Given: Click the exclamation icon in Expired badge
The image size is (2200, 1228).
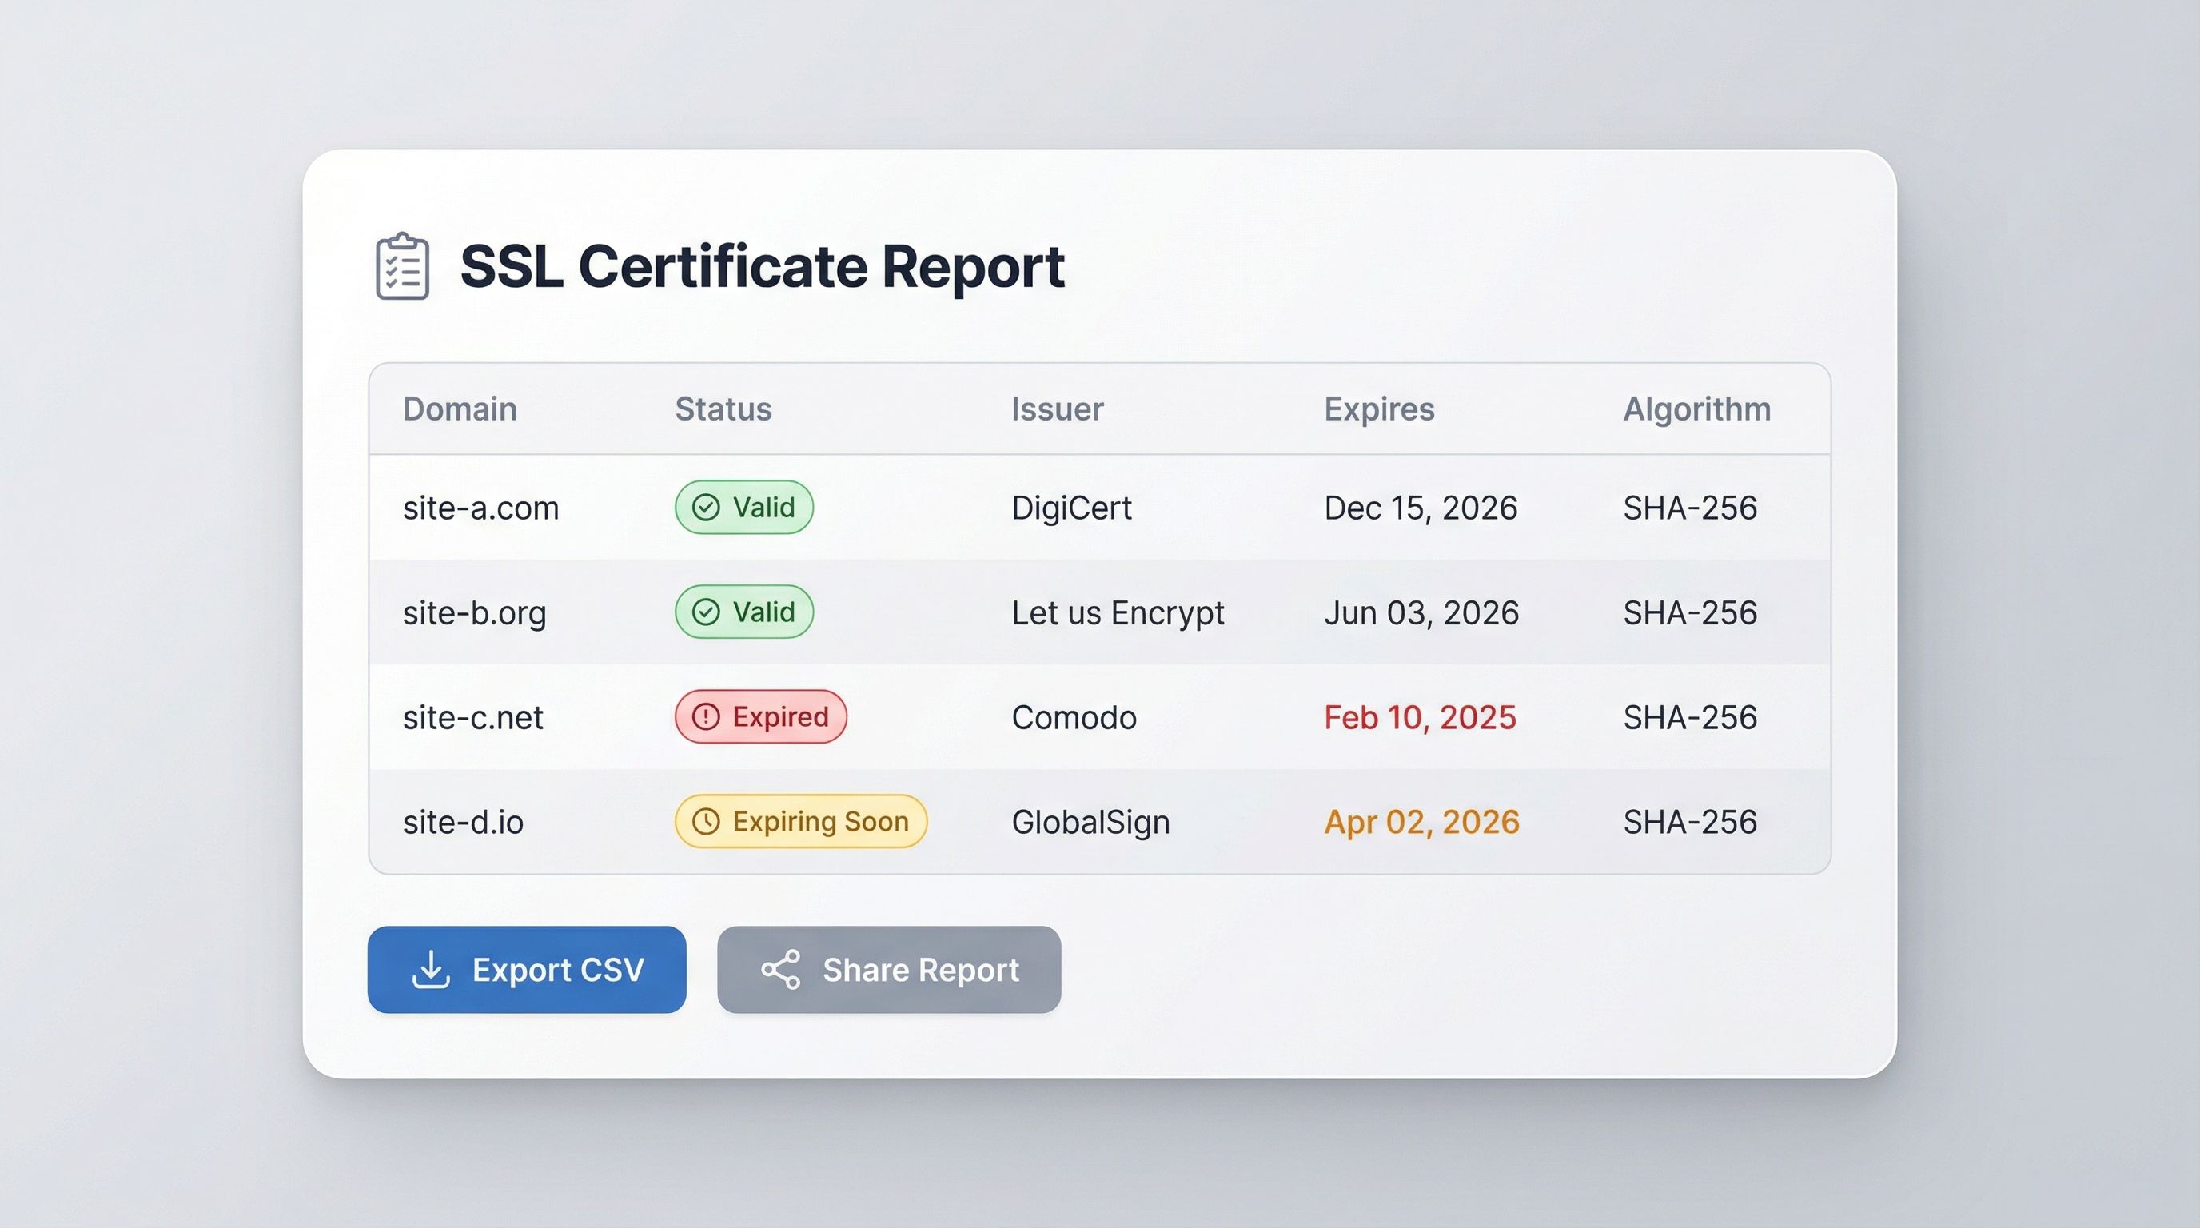Looking at the screenshot, I should [705, 716].
